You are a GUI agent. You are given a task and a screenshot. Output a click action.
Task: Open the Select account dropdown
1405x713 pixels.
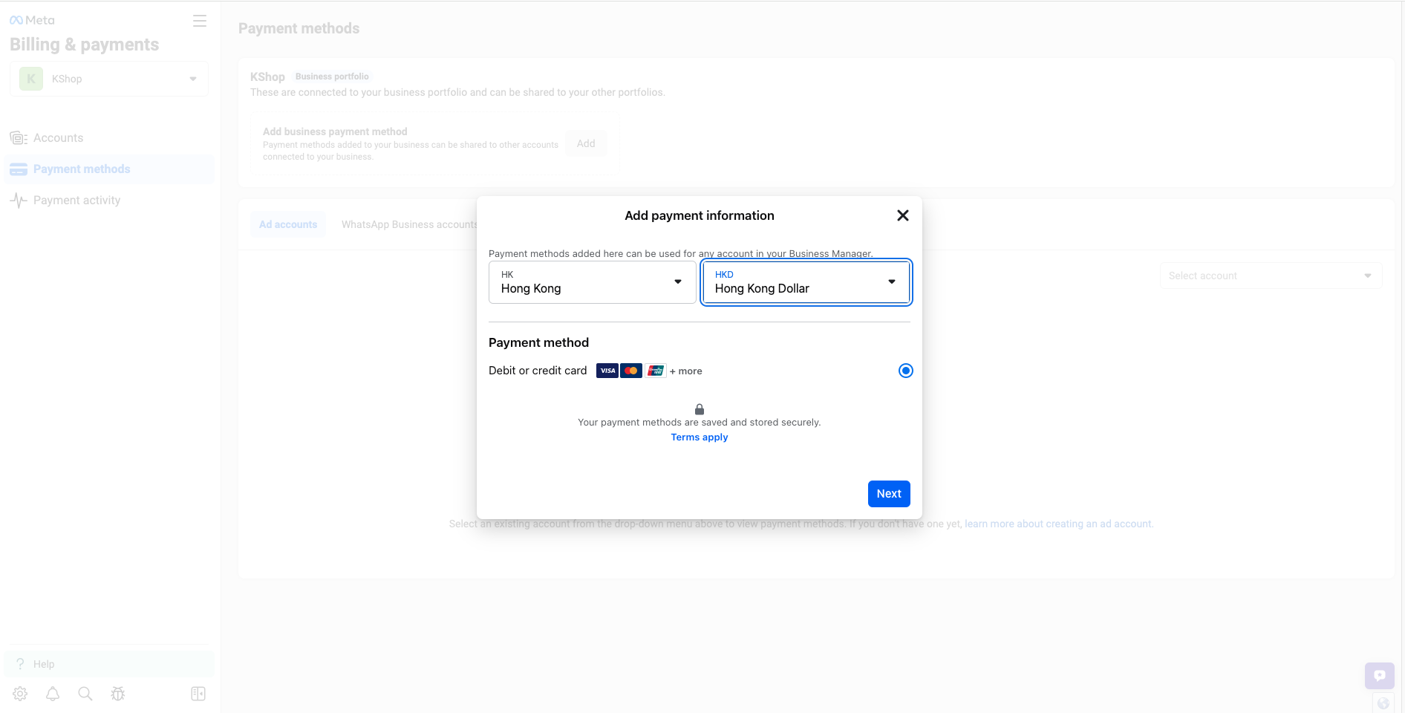coord(1271,276)
